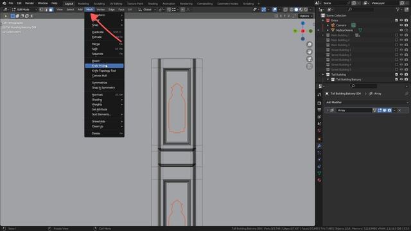Open the Physics properties tab
Image resolution: width=411 pixels, height=231 pixels.
click(319, 160)
